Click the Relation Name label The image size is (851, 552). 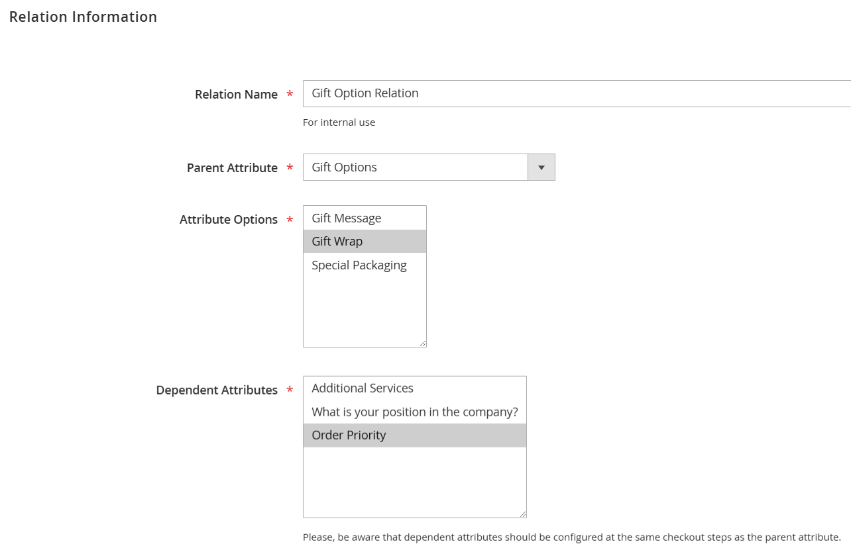click(236, 95)
